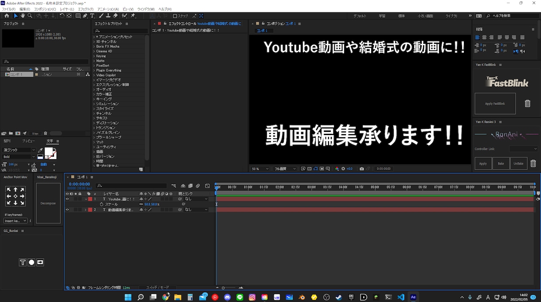Select the Brush tool
This screenshot has height=302, width=541.
[101, 15]
